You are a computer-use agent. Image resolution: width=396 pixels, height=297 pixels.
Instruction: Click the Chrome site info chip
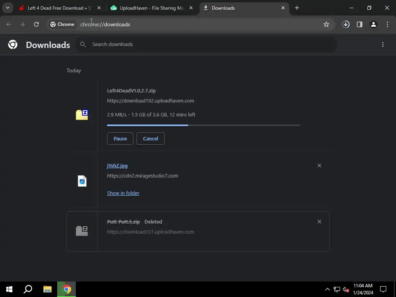[x=62, y=24]
